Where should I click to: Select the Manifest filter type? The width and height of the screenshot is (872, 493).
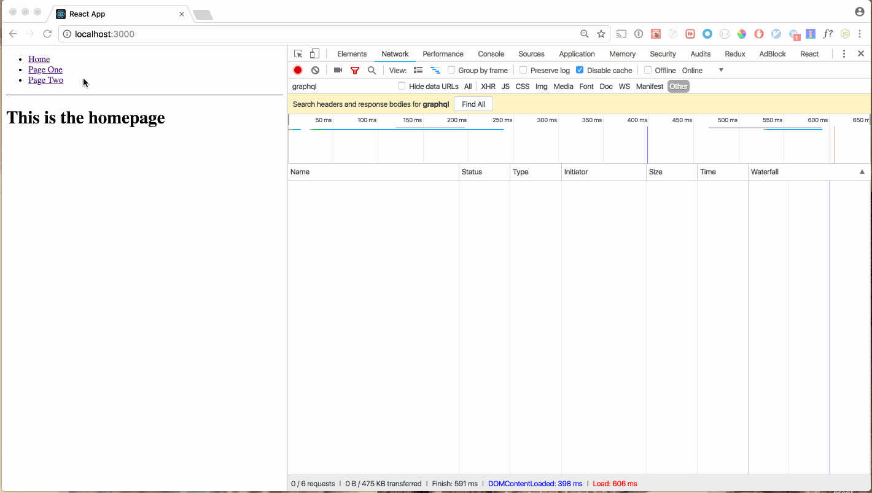click(x=650, y=87)
